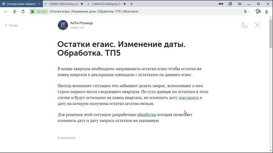Image resolution: width=273 pixels, height=153 pixels.
Task: Go back with the browser back arrow
Action: (6, 11)
